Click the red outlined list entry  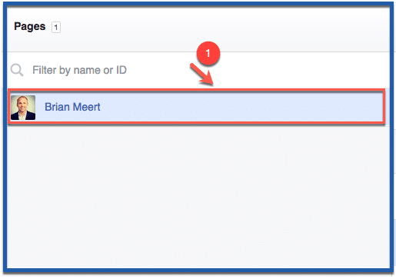(x=196, y=107)
